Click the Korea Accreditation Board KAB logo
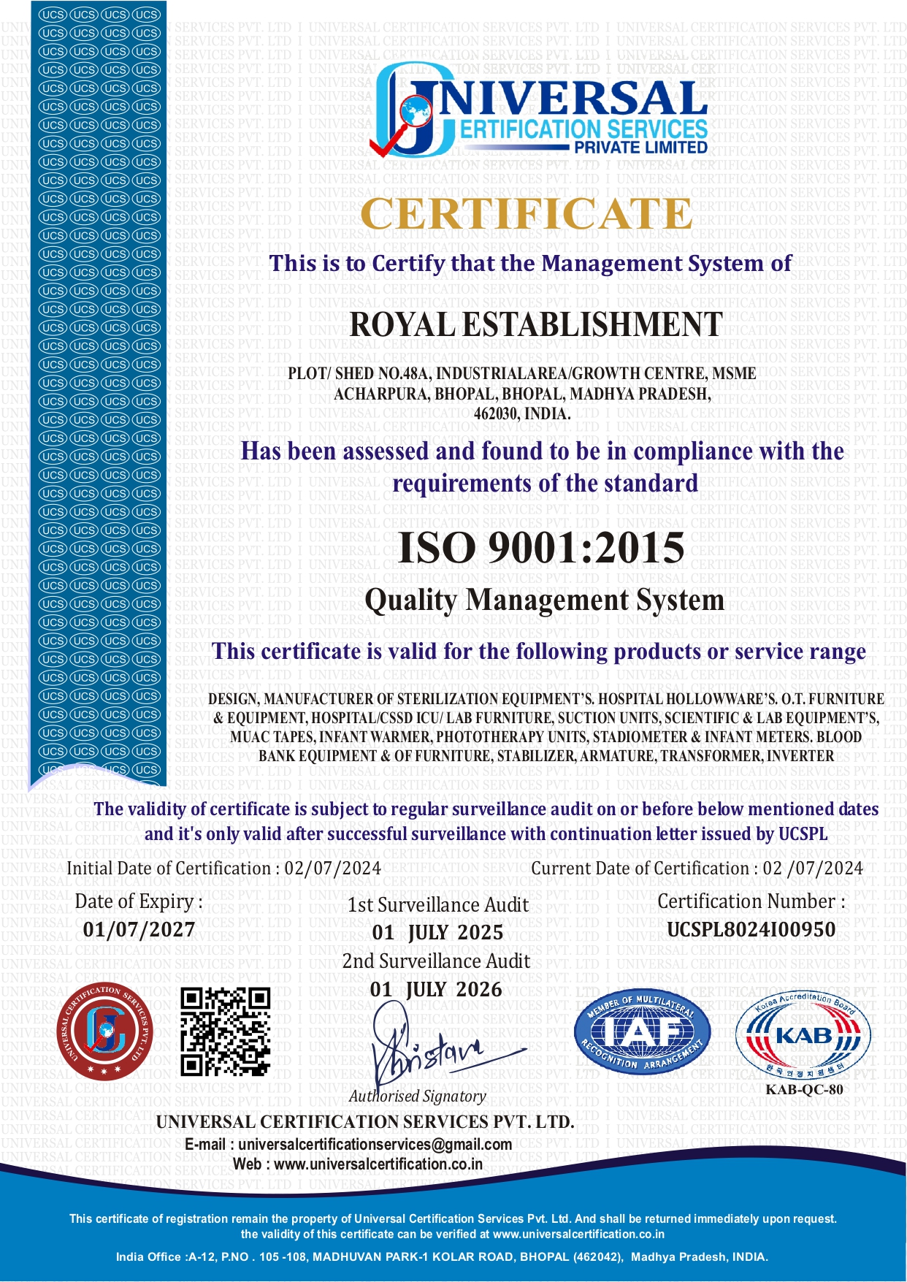907x1282 pixels. pyautogui.click(x=803, y=1034)
